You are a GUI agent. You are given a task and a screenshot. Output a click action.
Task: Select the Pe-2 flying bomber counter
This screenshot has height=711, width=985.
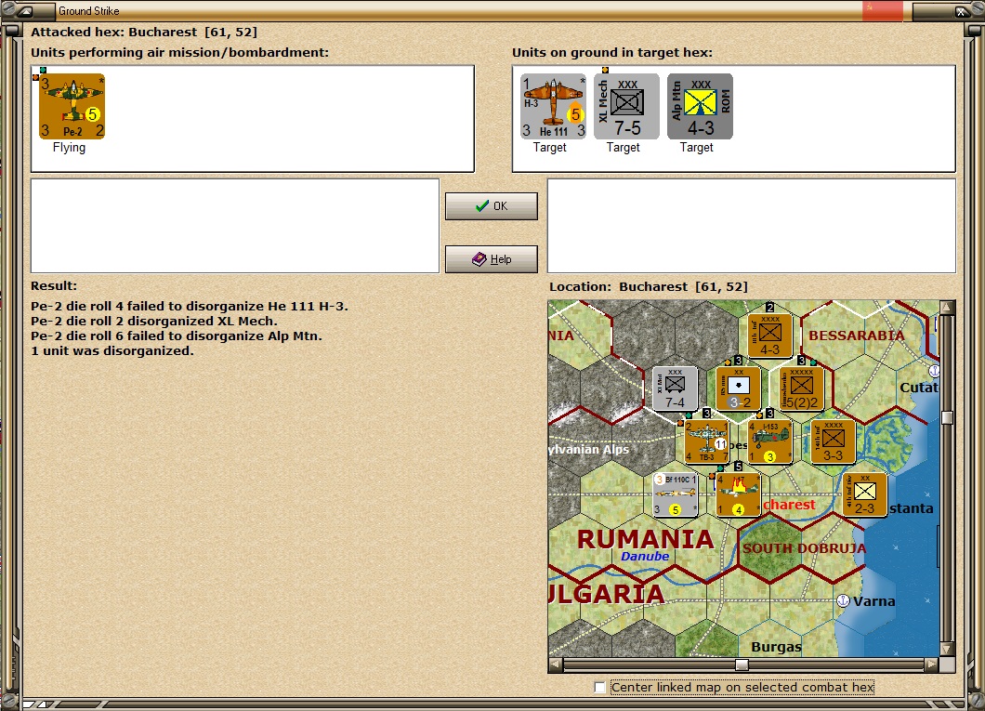[72, 106]
